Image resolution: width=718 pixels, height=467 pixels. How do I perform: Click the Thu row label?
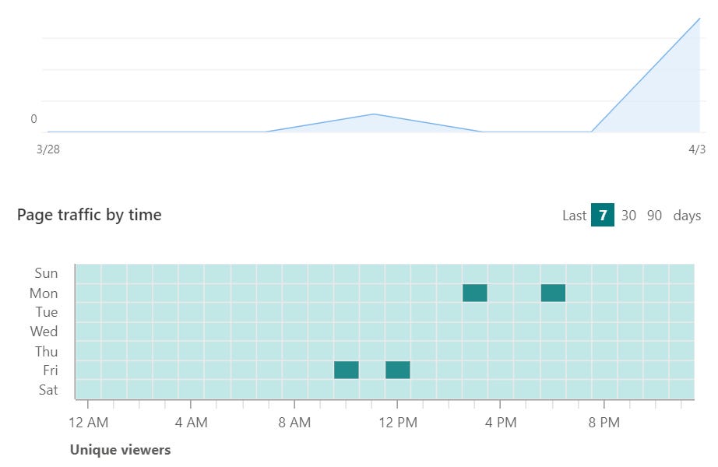[x=47, y=351]
